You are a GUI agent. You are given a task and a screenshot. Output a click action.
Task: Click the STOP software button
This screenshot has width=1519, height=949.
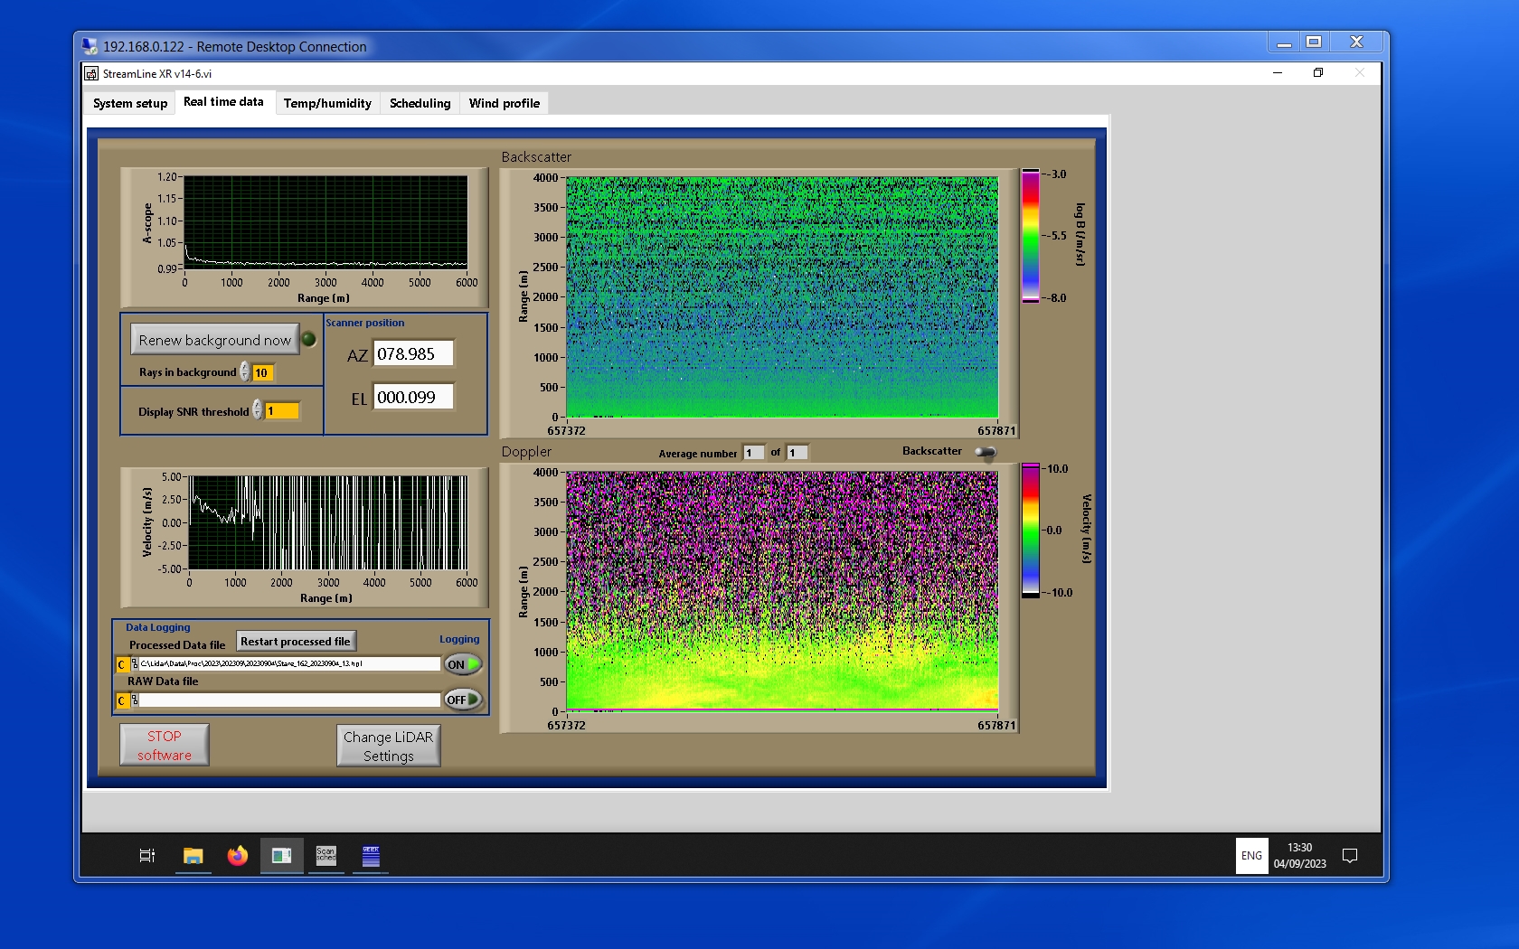165,746
